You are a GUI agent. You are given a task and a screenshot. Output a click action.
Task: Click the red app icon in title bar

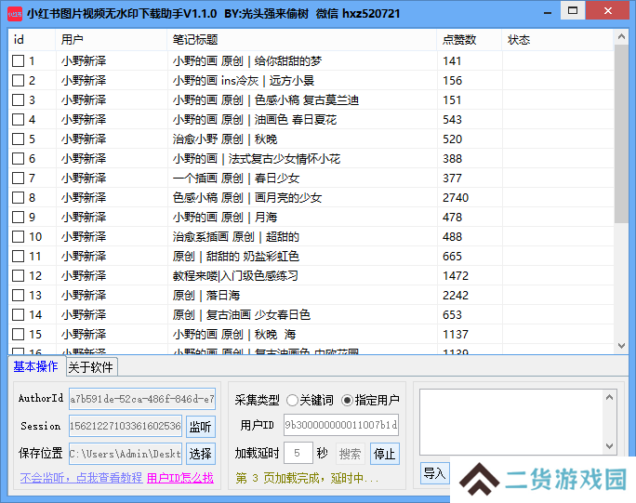click(15, 14)
